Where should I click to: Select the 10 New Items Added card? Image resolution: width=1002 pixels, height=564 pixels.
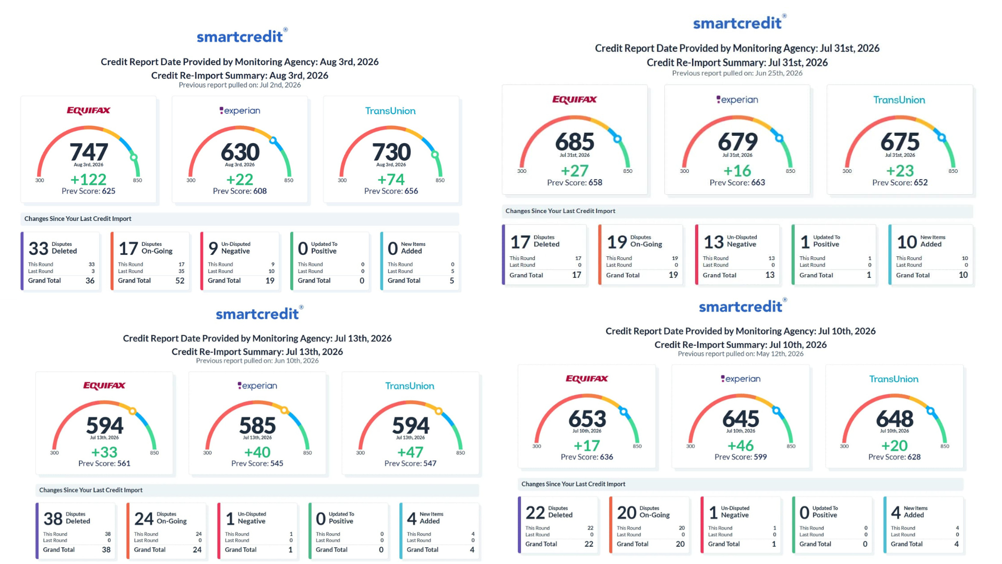(931, 254)
